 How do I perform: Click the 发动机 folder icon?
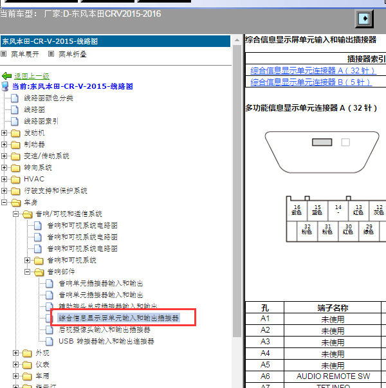click(15, 133)
